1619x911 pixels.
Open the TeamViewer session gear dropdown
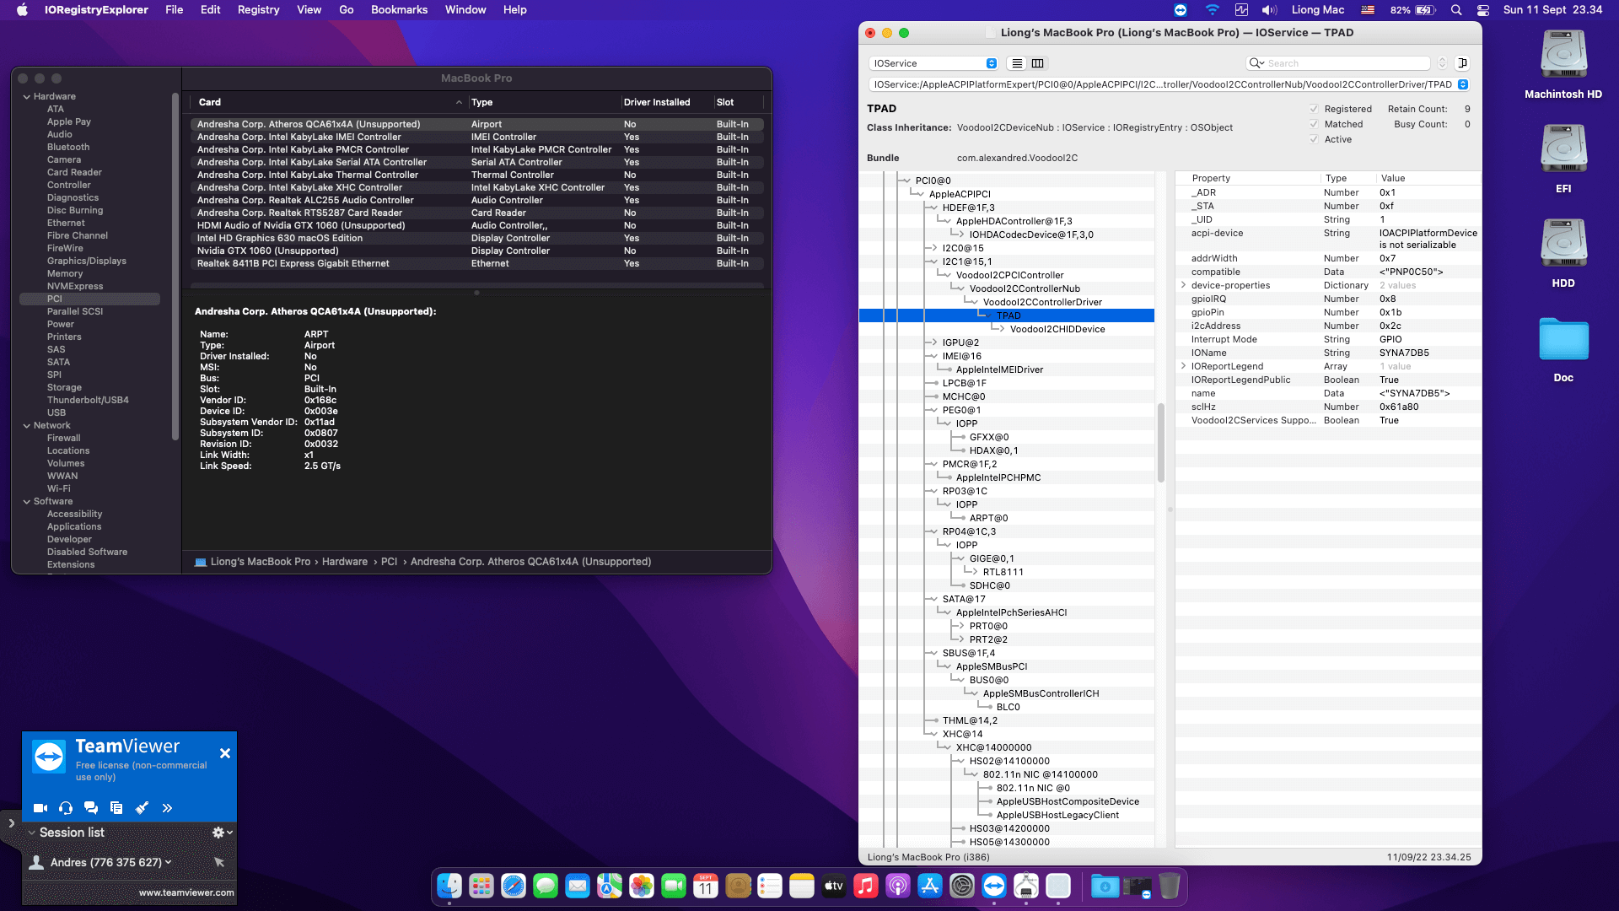[223, 833]
